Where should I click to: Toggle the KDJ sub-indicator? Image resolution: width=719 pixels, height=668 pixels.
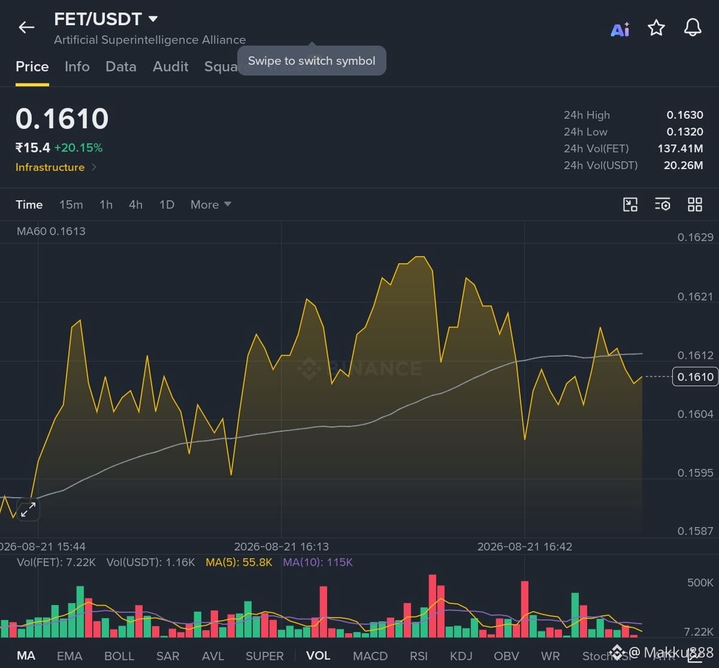(x=461, y=655)
